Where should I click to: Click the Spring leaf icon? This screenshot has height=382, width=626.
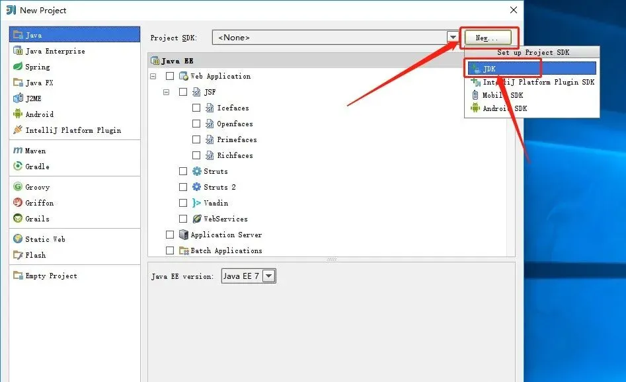click(18, 66)
